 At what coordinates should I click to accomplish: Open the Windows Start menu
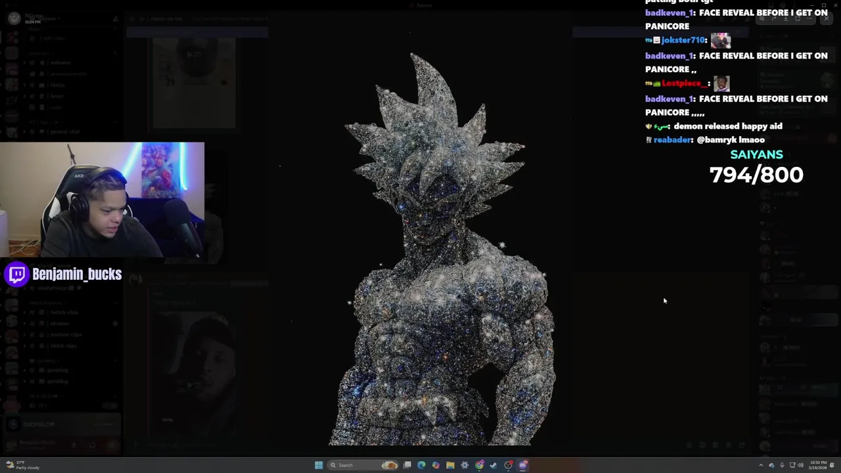(319, 465)
